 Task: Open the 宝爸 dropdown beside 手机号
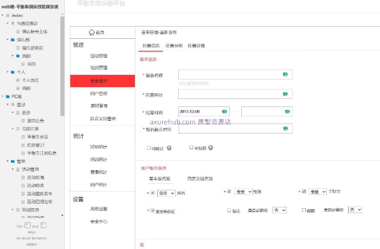[x=318, y=192]
